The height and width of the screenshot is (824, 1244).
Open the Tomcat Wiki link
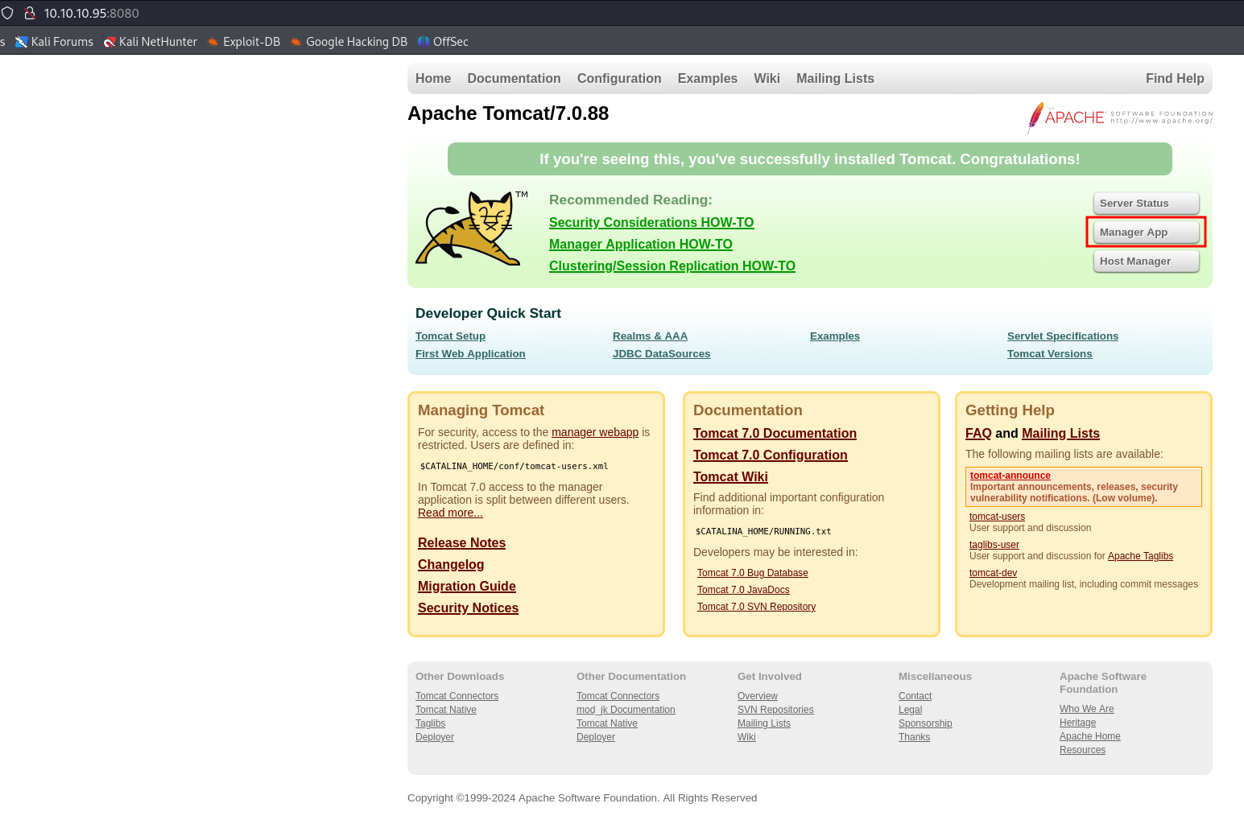pyautogui.click(x=730, y=477)
